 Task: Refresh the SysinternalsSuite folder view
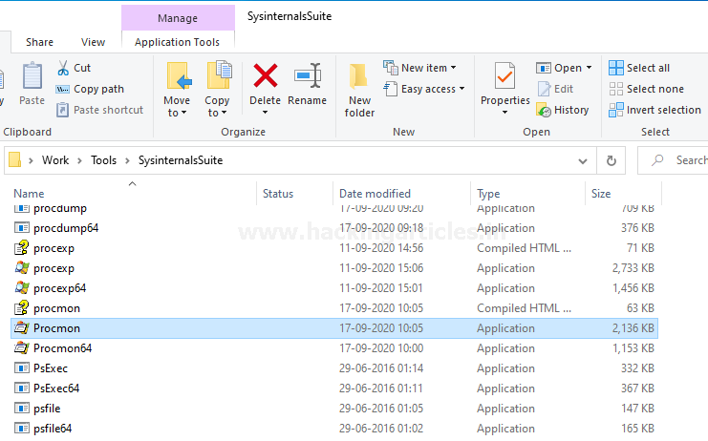tap(611, 160)
